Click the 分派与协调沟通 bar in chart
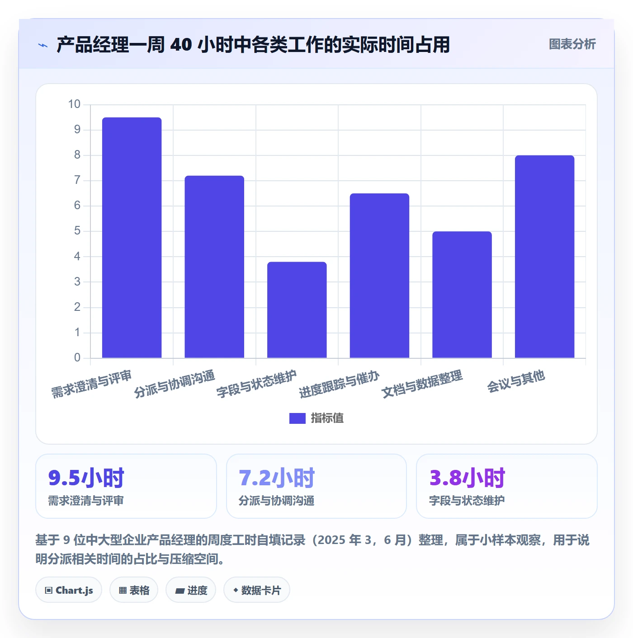Viewport: 633px width, 638px height. [x=214, y=267]
